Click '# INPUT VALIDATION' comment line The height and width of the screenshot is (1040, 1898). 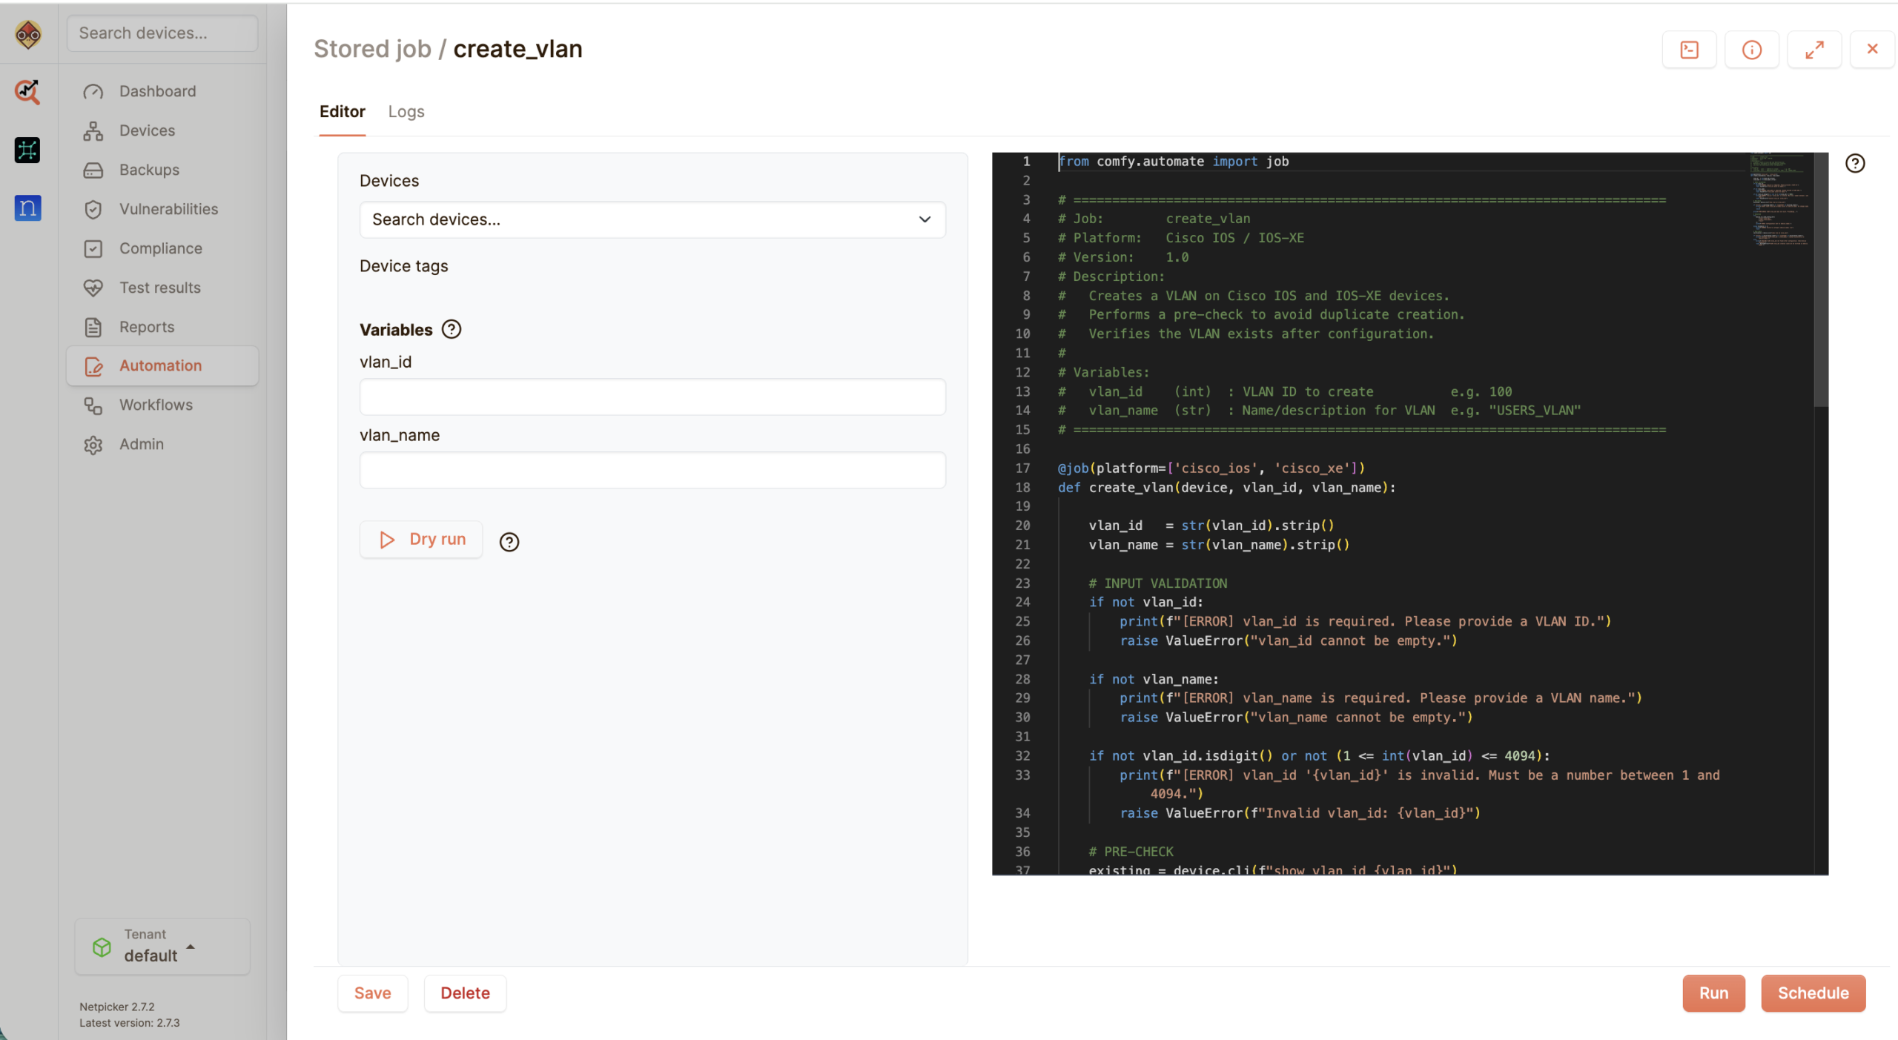[x=1157, y=583]
